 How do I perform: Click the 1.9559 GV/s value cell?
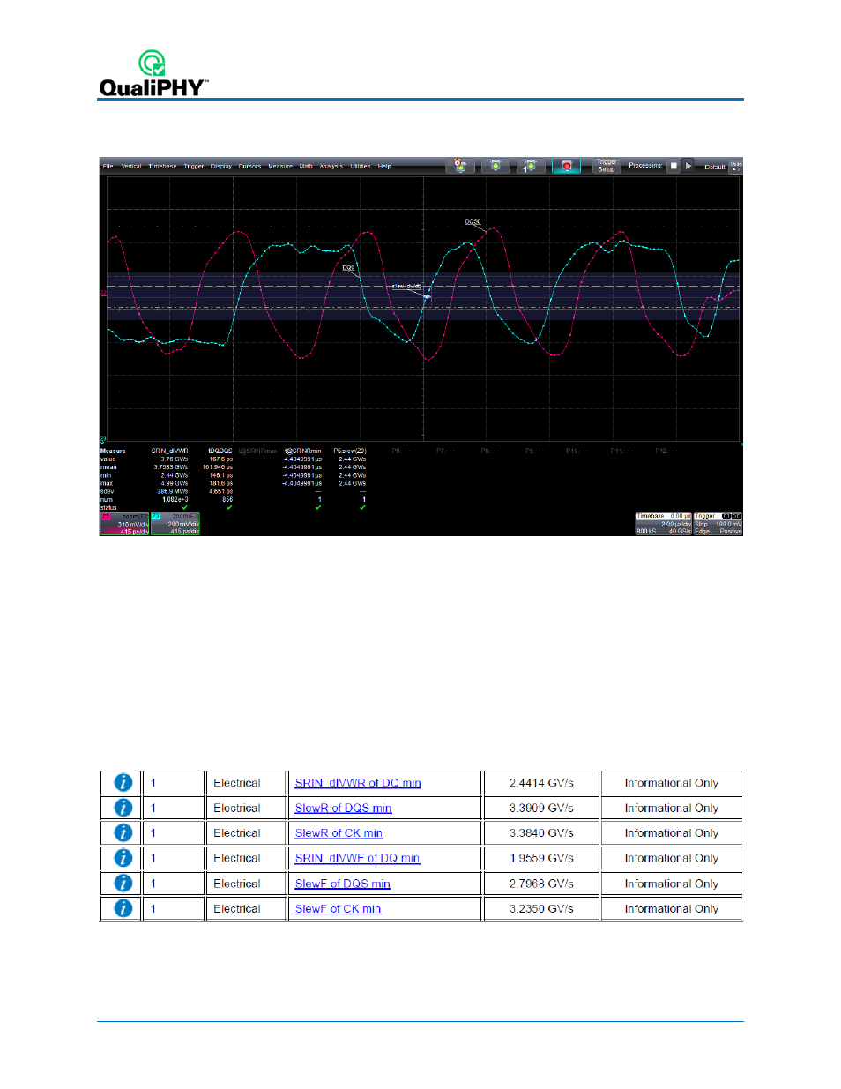(x=541, y=858)
